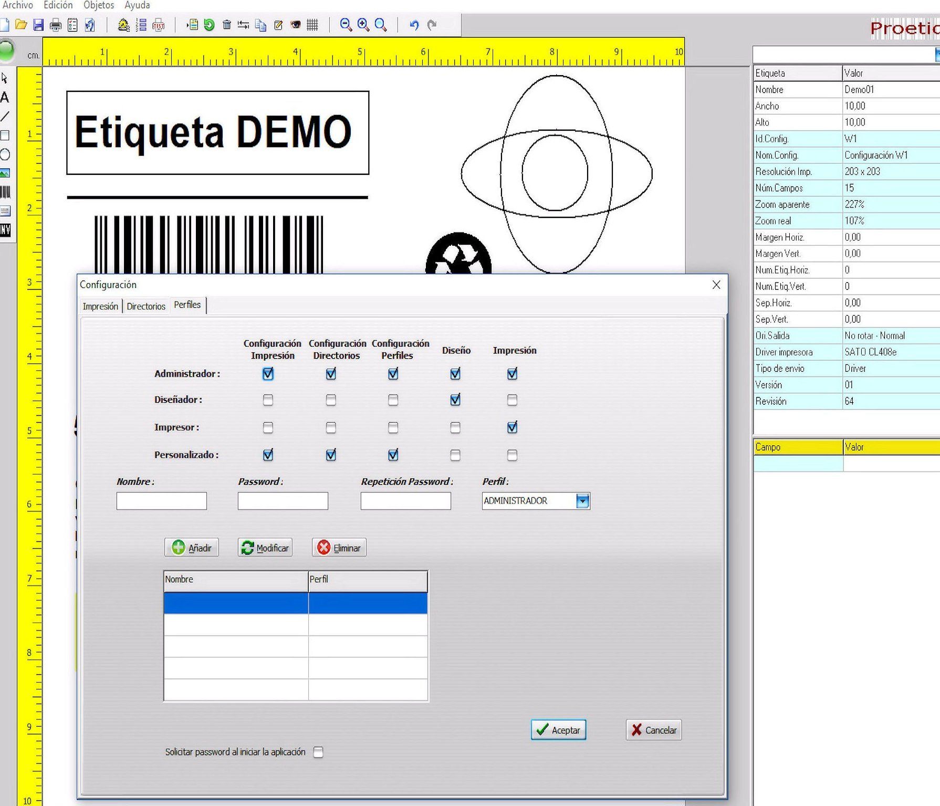Check Solicitar password al iniciar la aplicación
Screen dimensions: 940x806
pyautogui.click(x=318, y=752)
